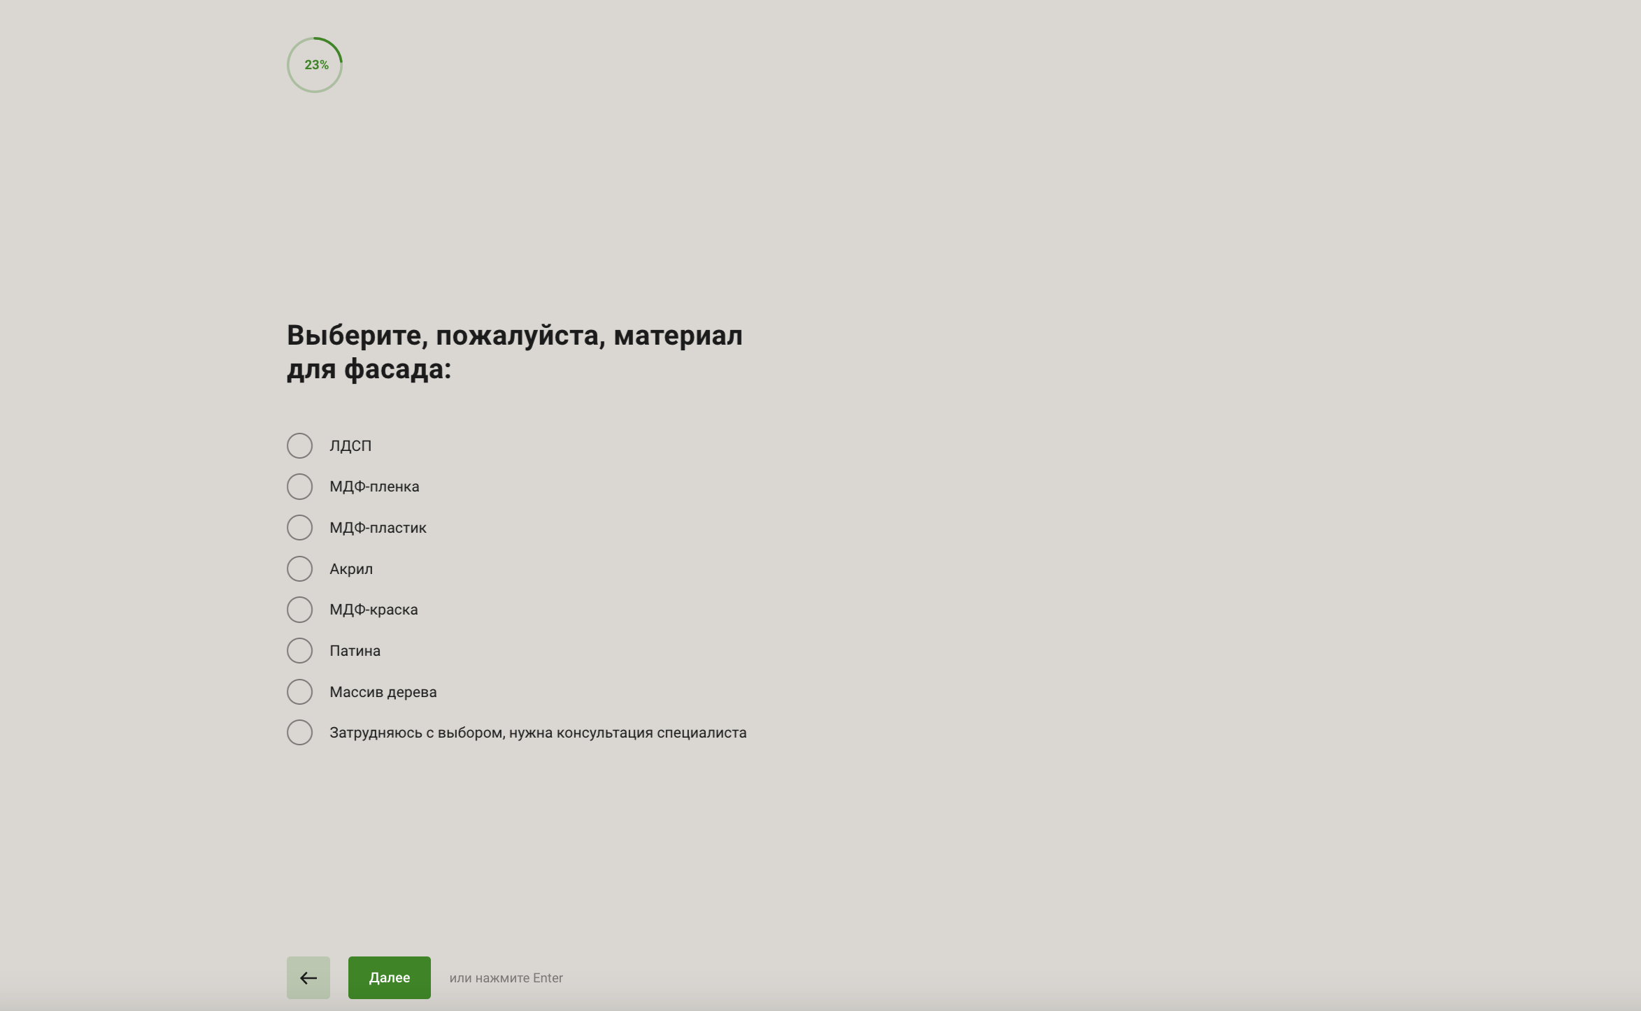1641x1011 pixels.
Task: Pick the МДФ-пластик radio circle
Action: 299,527
